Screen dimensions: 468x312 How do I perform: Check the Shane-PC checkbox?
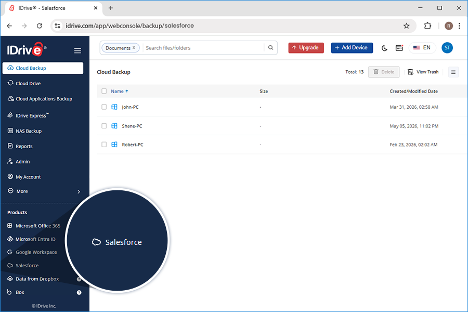pos(104,126)
